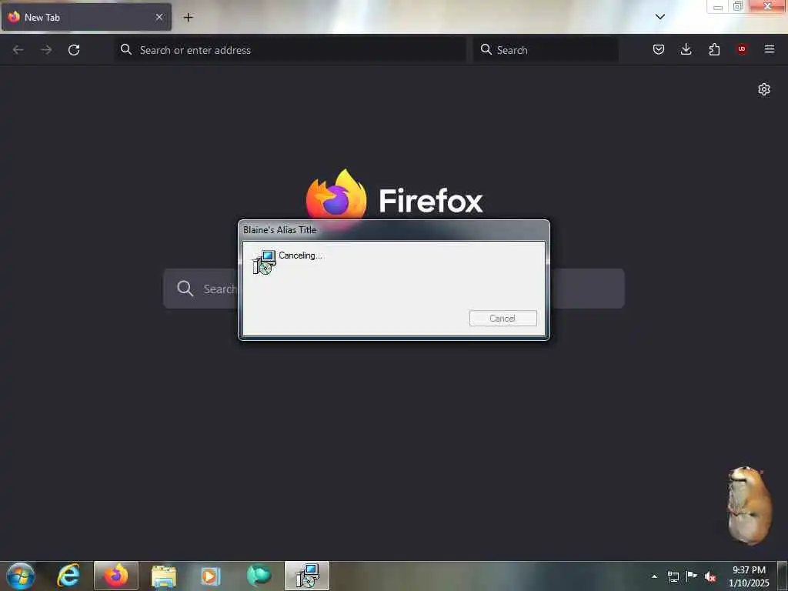788x591 pixels.
Task: Open the Firefox hamburger menu
Action: [x=770, y=49]
